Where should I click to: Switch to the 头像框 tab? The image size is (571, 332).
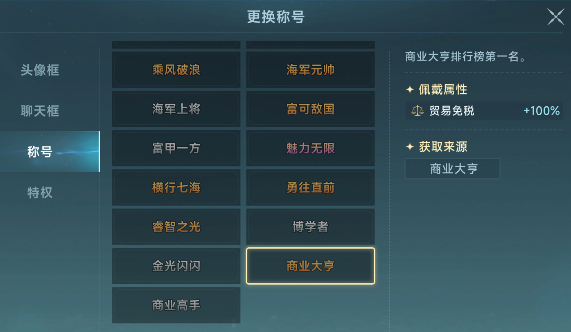point(40,70)
